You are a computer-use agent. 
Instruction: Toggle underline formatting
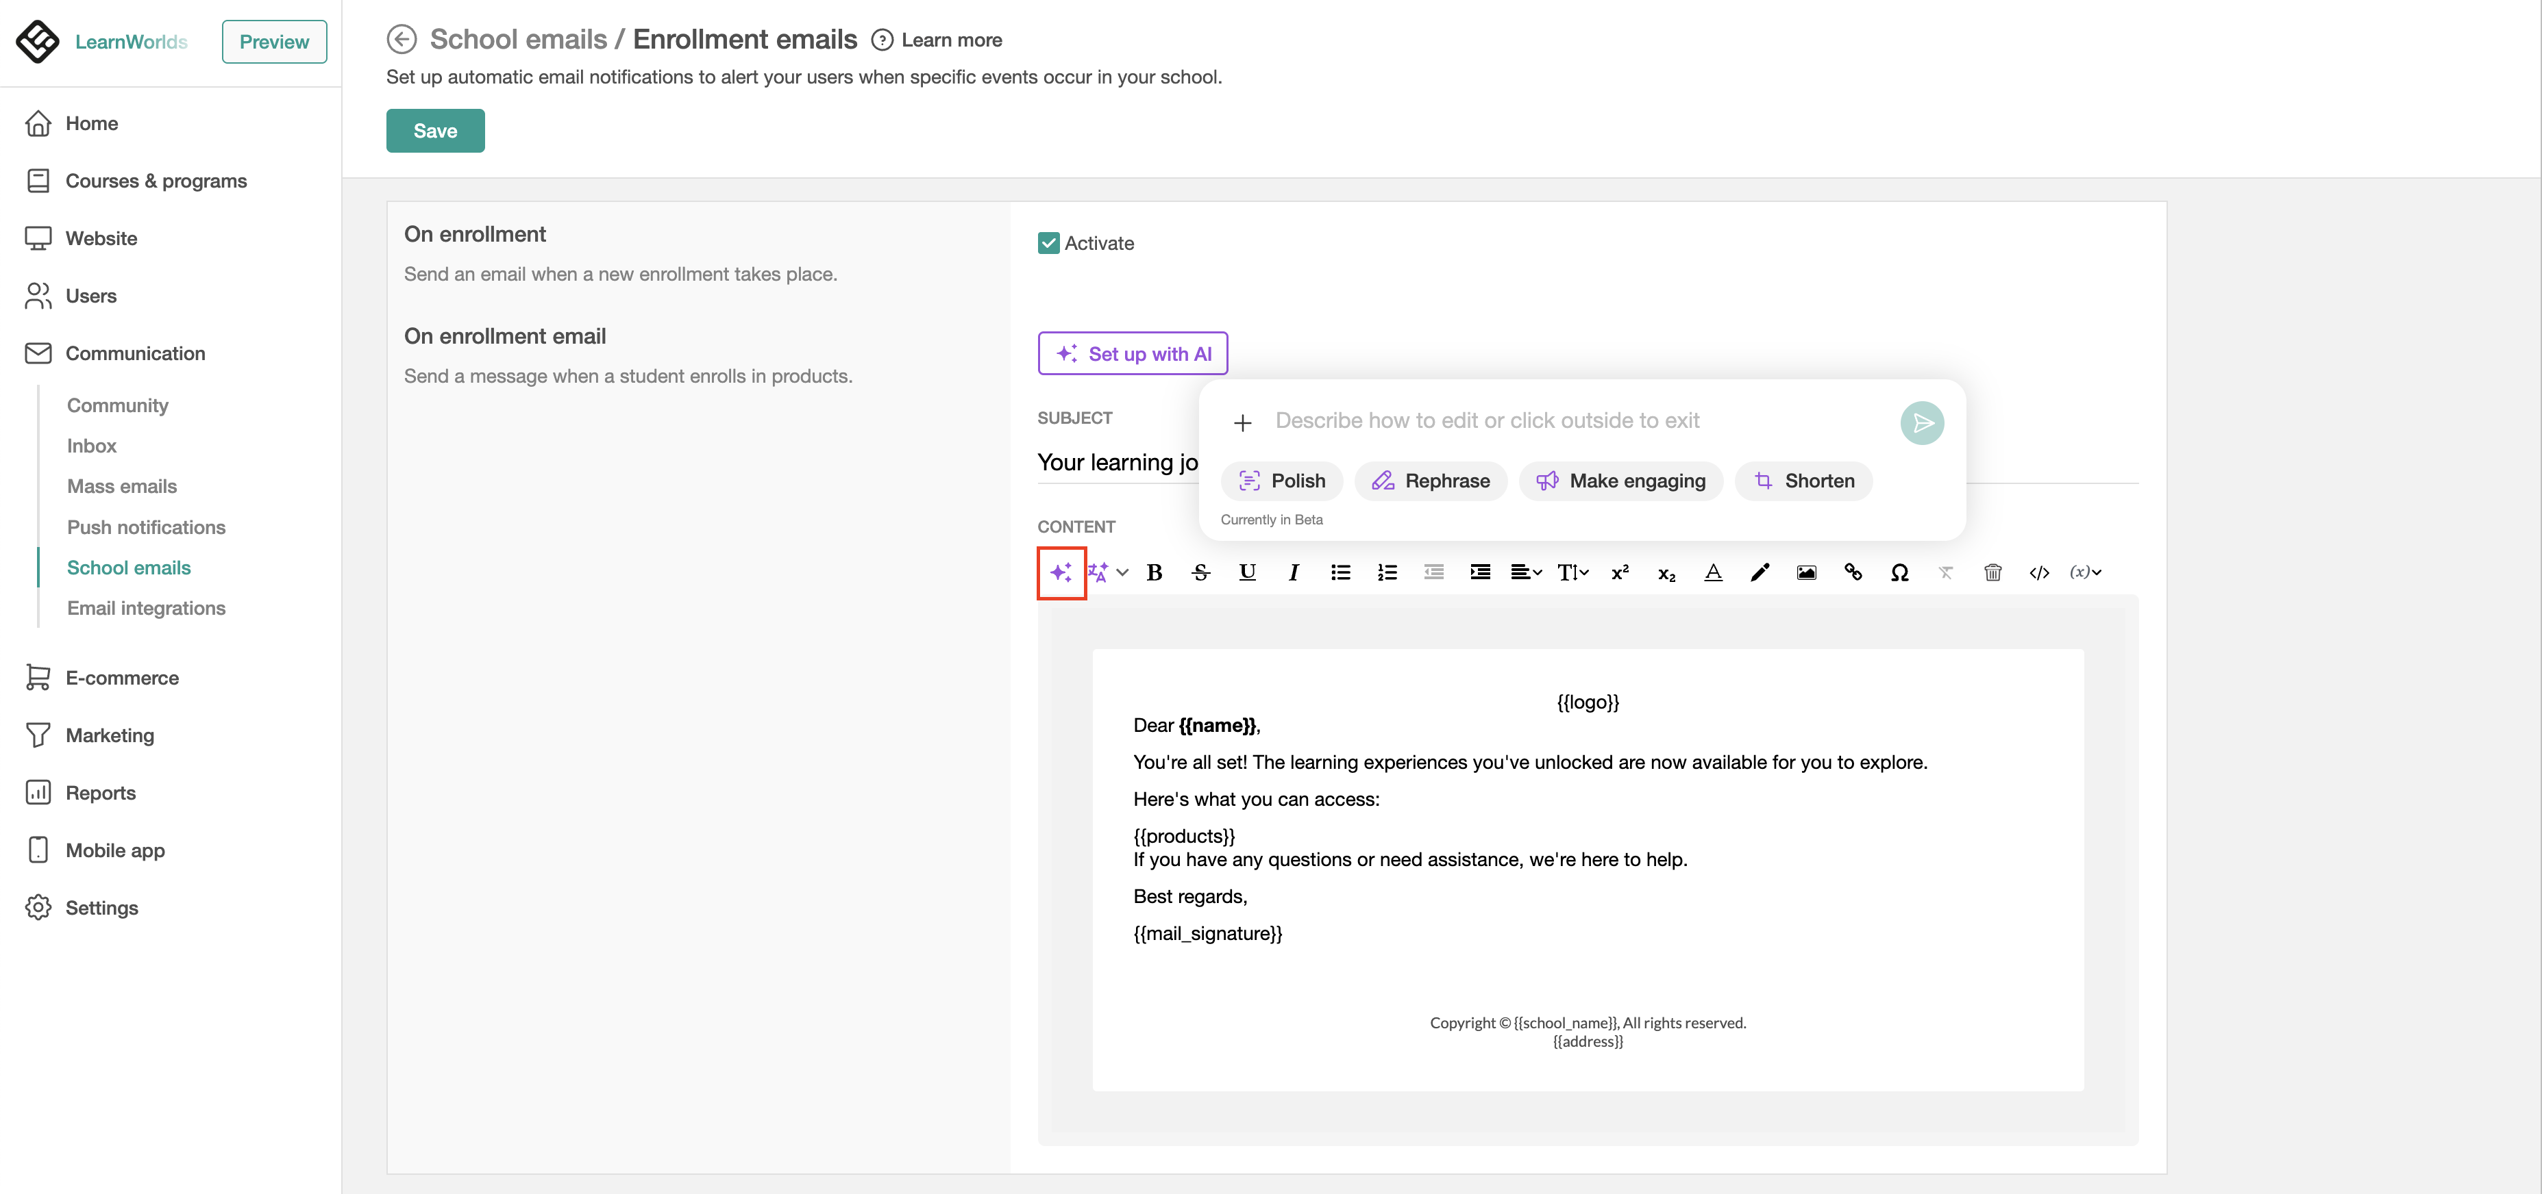(x=1246, y=573)
